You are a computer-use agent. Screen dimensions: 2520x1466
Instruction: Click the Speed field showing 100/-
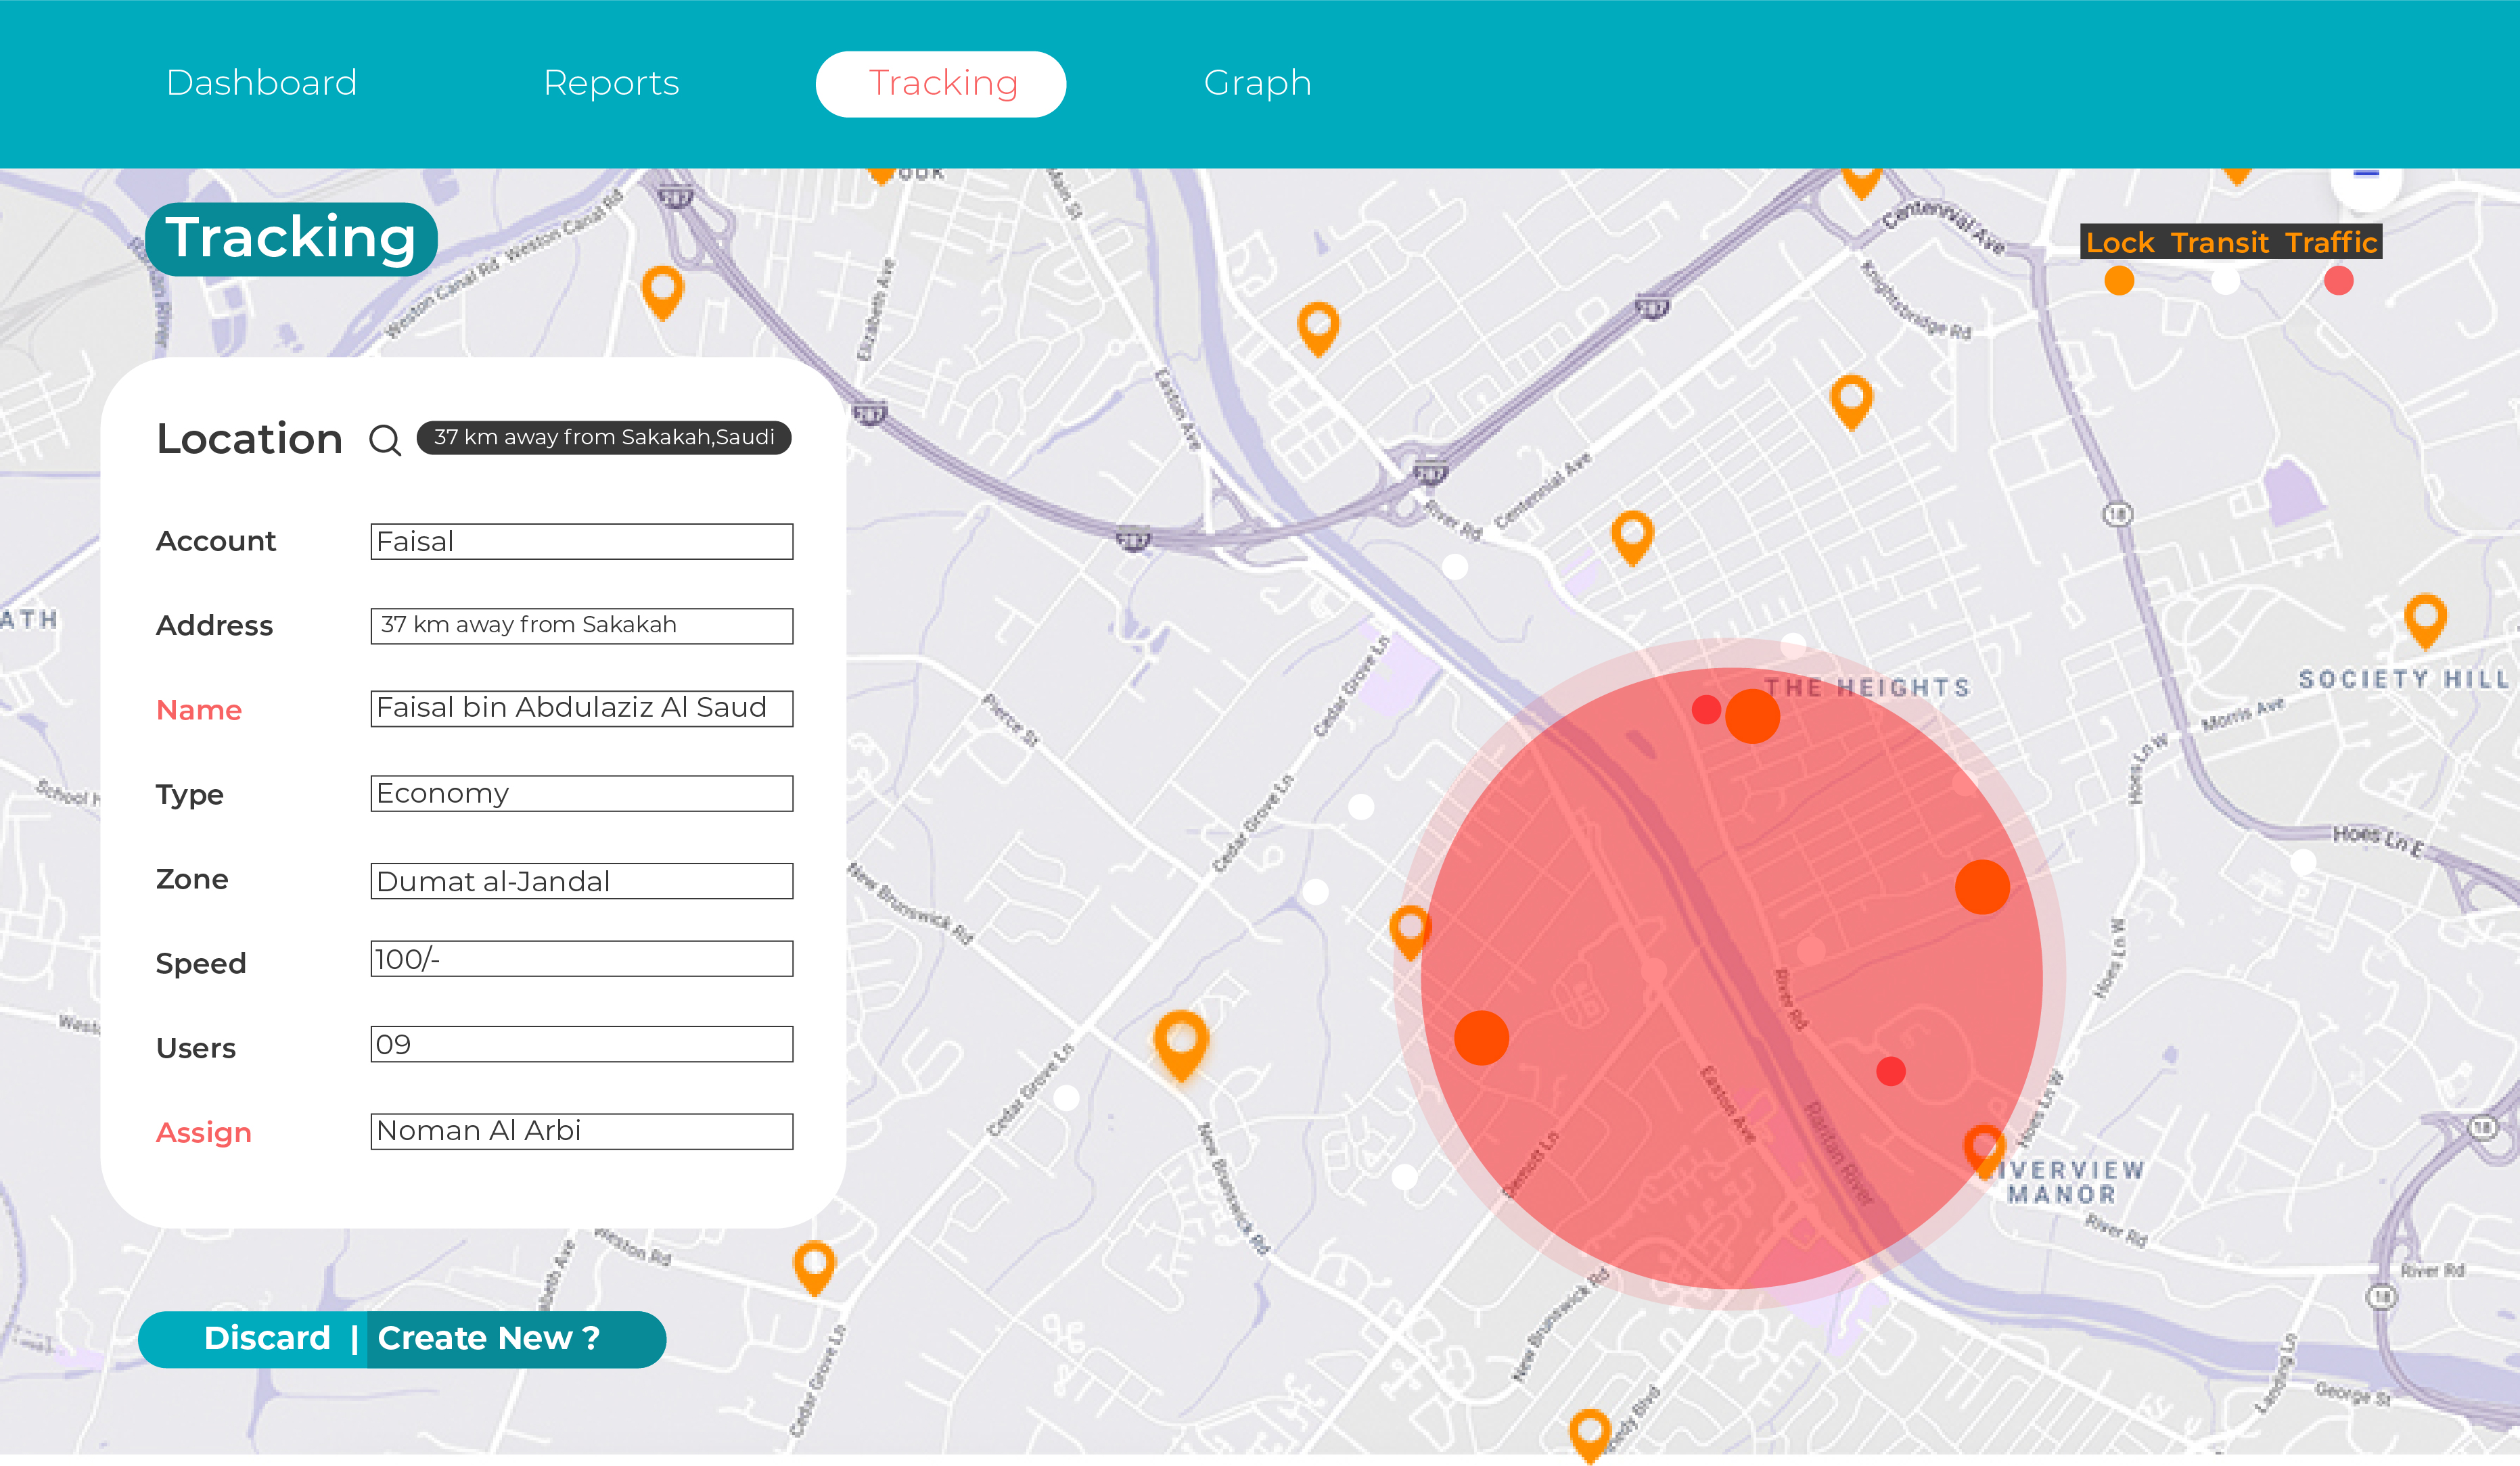point(582,958)
